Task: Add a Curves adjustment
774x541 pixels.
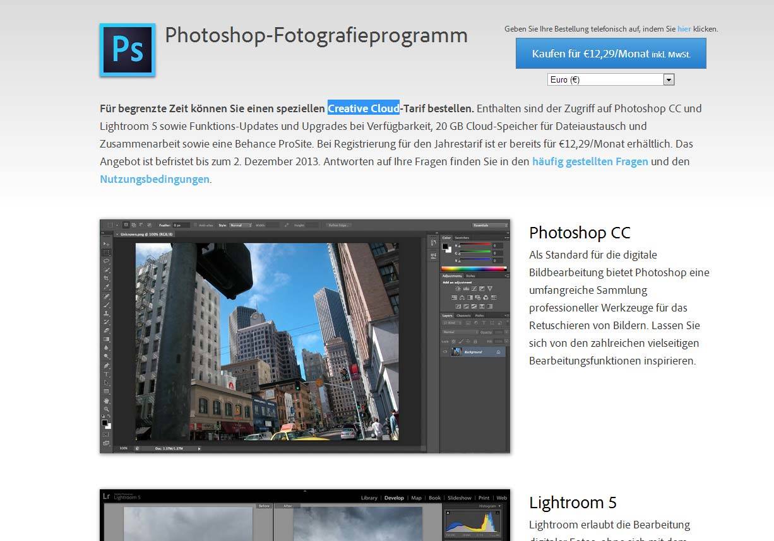Action: [474, 289]
